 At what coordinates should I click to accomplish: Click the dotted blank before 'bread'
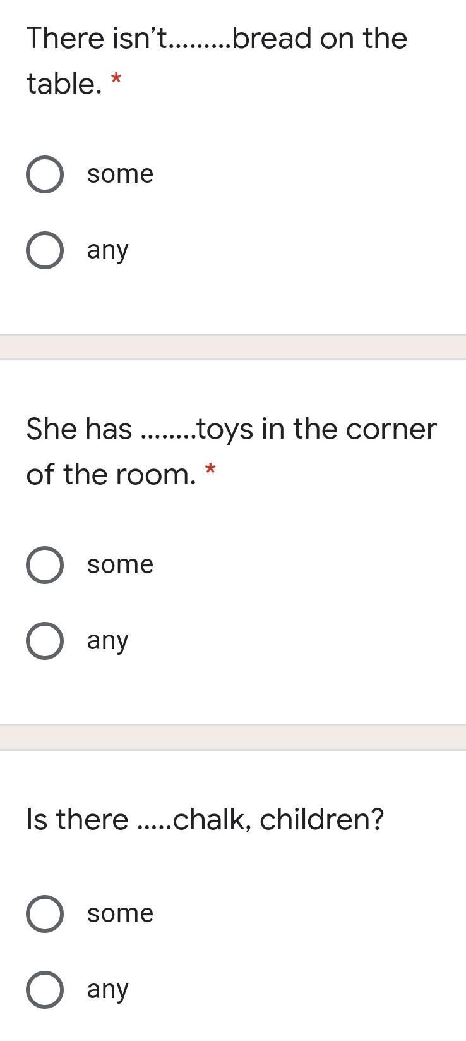coord(202,46)
